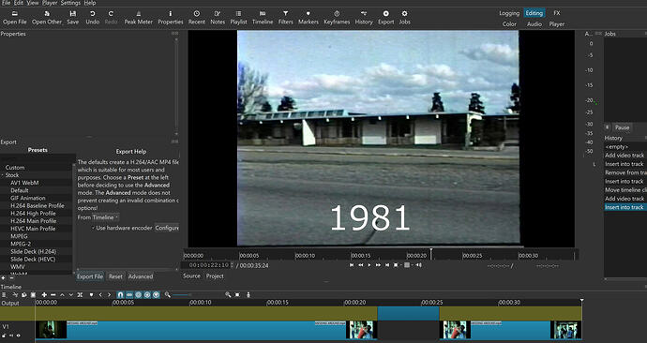The width and height of the screenshot is (647, 343).
Task: Click the record audio microphone icon
Action: coord(248,295)
